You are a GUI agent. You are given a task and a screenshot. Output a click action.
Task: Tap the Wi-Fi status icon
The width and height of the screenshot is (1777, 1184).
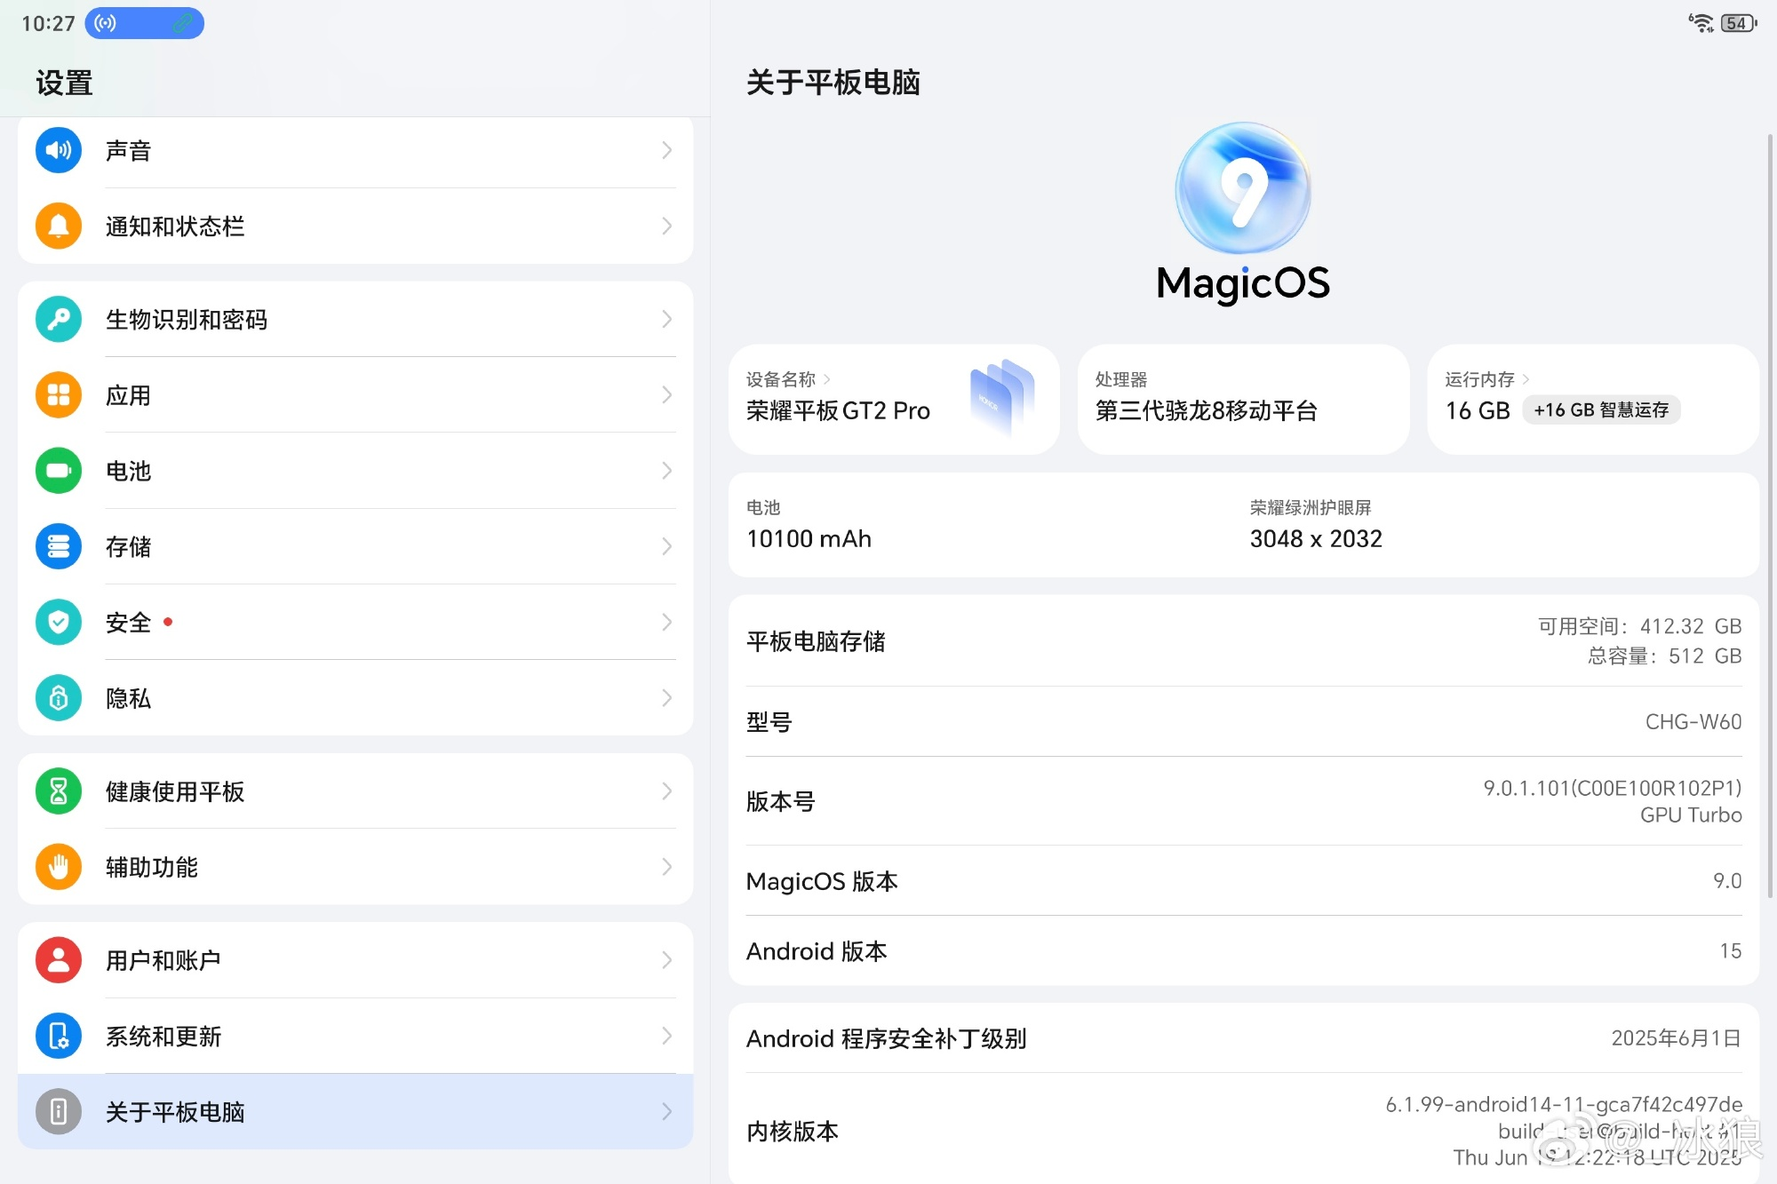[1701, 23]
